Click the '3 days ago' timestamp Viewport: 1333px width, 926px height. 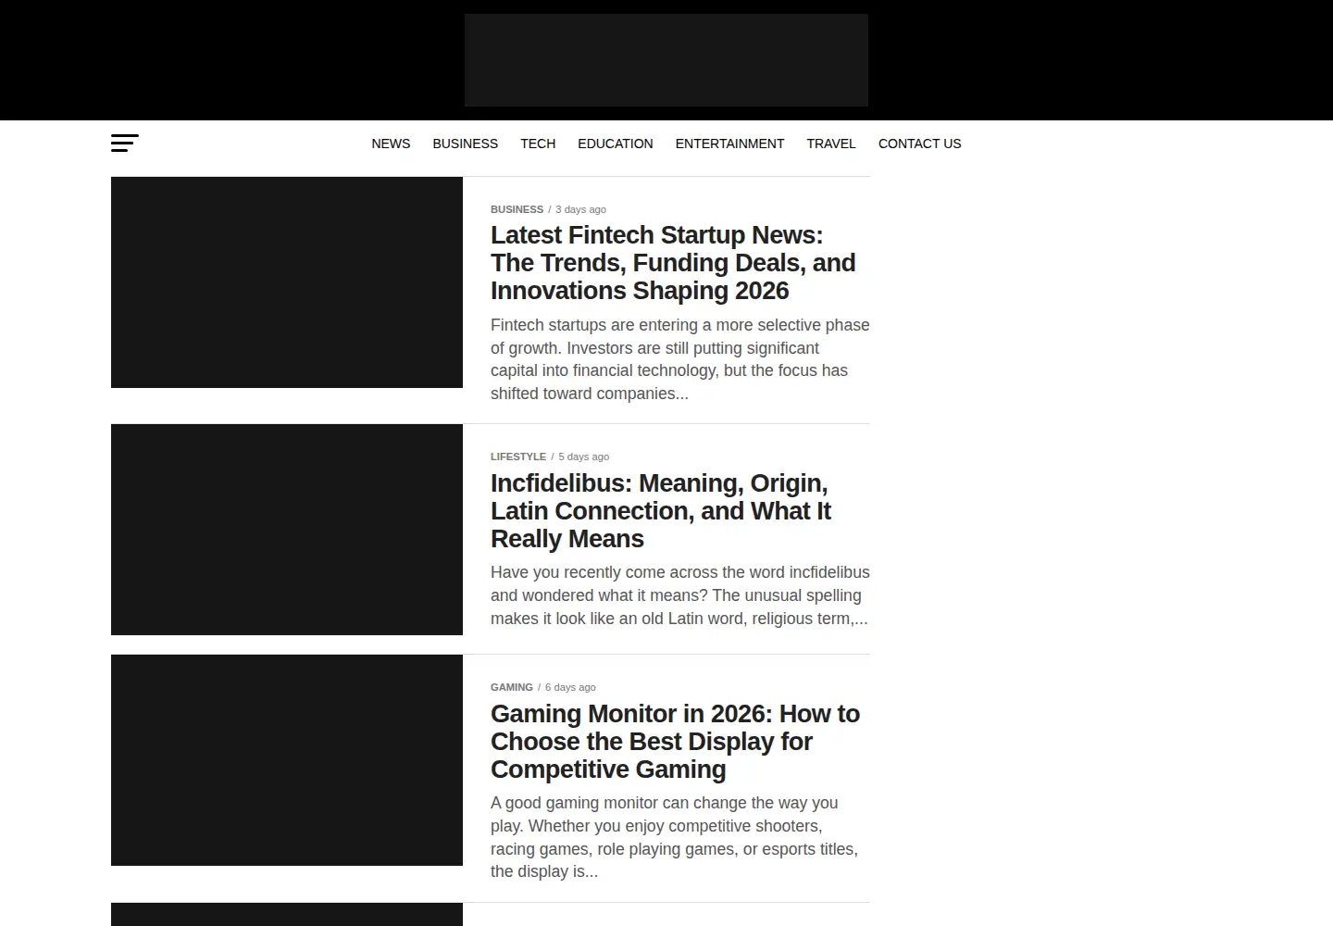(580, 209)
